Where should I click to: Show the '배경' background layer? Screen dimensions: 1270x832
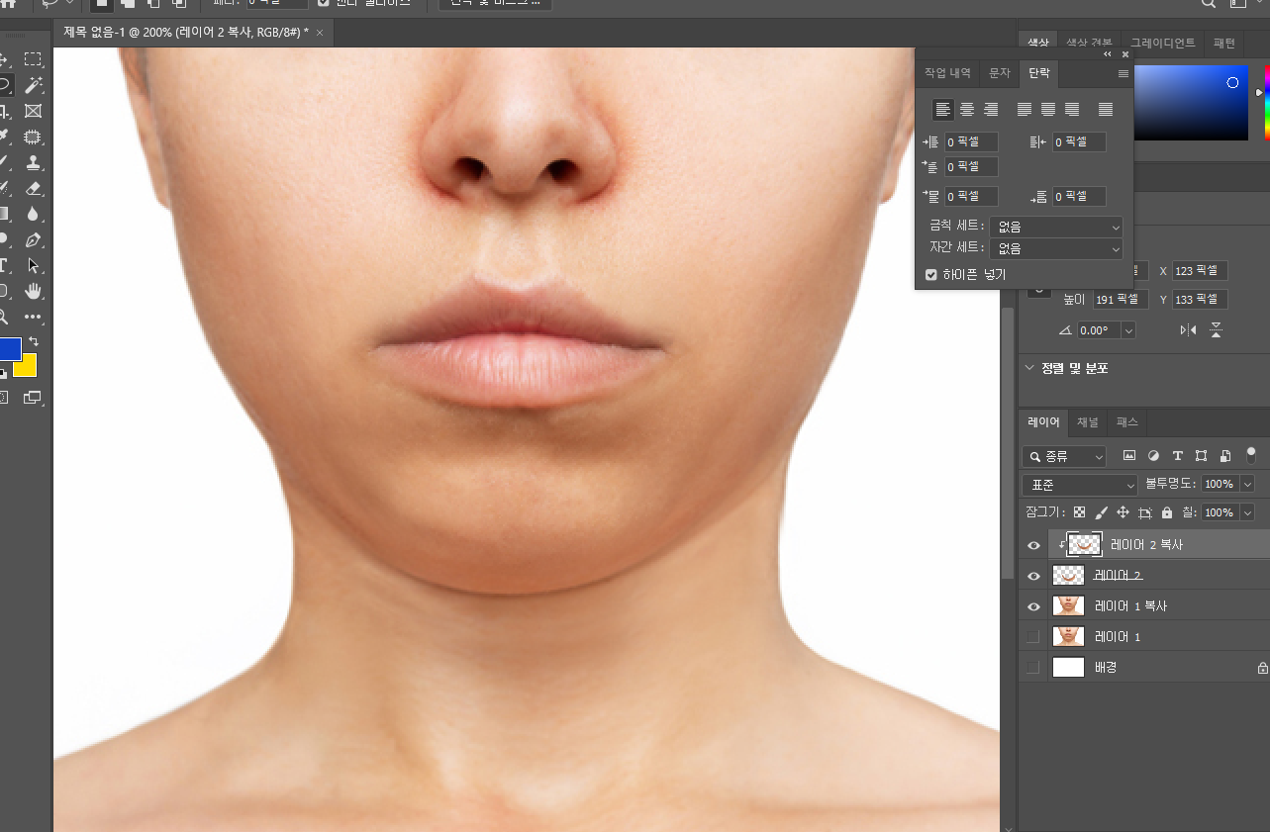click(x=1033, y=668)
